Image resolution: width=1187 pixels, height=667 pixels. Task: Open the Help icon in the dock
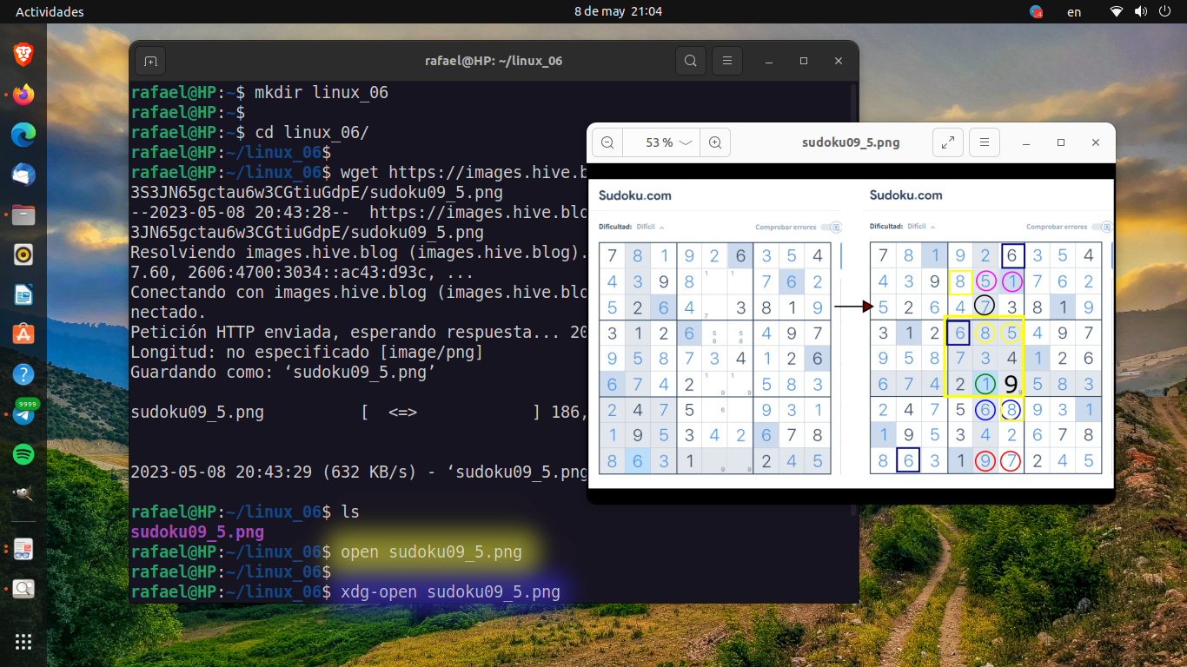[x=23, y=374]
